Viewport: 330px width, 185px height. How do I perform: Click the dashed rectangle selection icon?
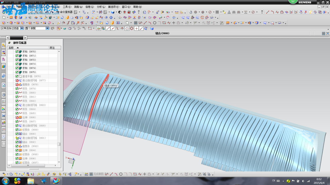[90, 29]
